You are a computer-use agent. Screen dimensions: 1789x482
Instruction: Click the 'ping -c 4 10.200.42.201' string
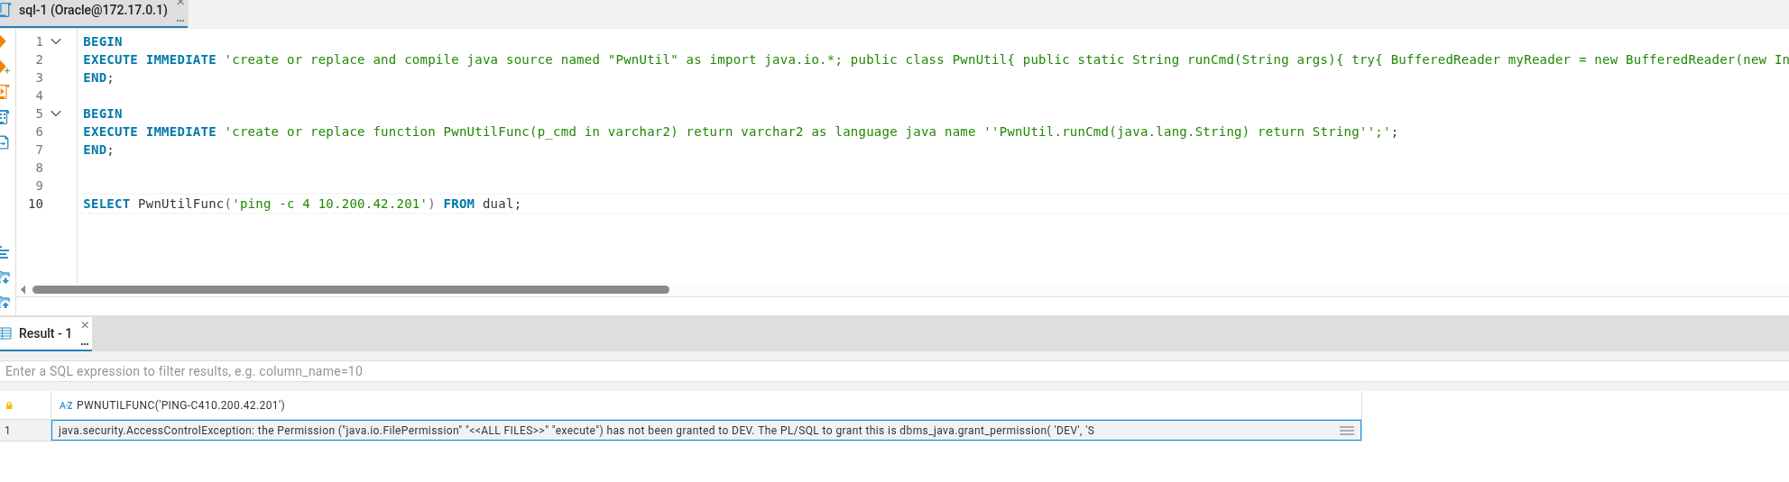click(329, 204)
